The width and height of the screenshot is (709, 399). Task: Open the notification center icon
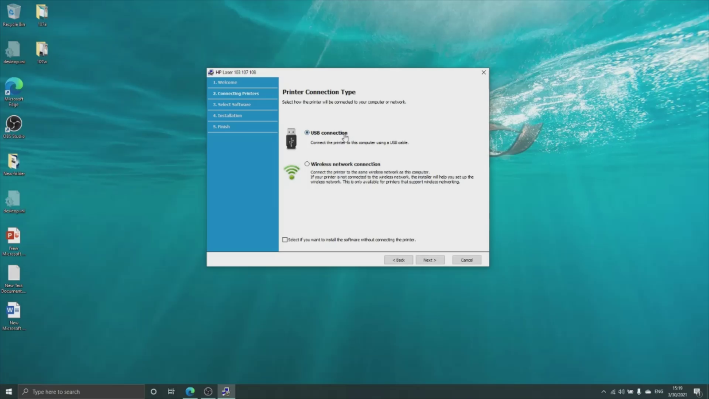(697, 392)
